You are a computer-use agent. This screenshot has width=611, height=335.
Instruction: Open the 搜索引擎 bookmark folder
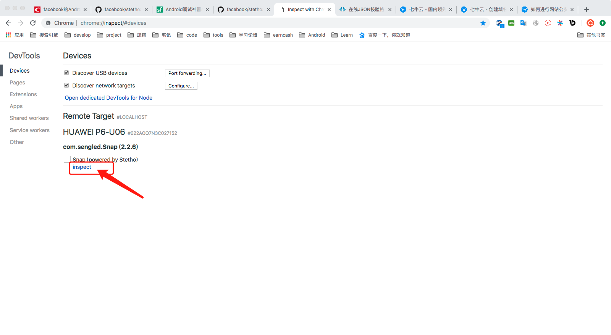(x=44, y=35)
